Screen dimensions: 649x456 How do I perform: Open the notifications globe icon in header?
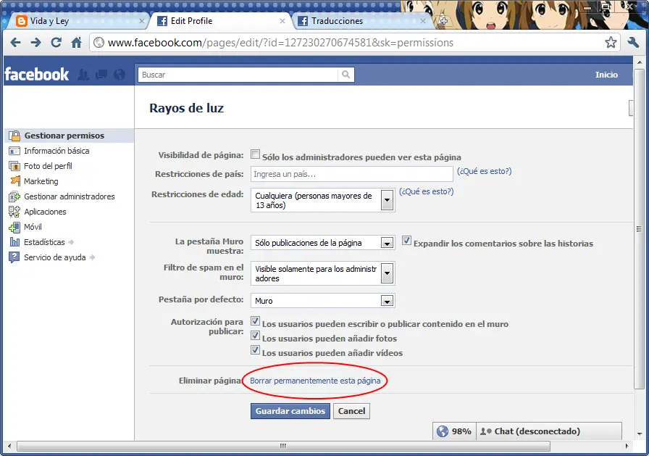pyautogui.click(x=120, y=75)
